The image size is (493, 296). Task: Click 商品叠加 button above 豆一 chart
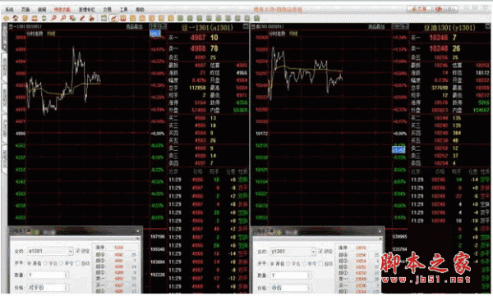pos(134,27)
